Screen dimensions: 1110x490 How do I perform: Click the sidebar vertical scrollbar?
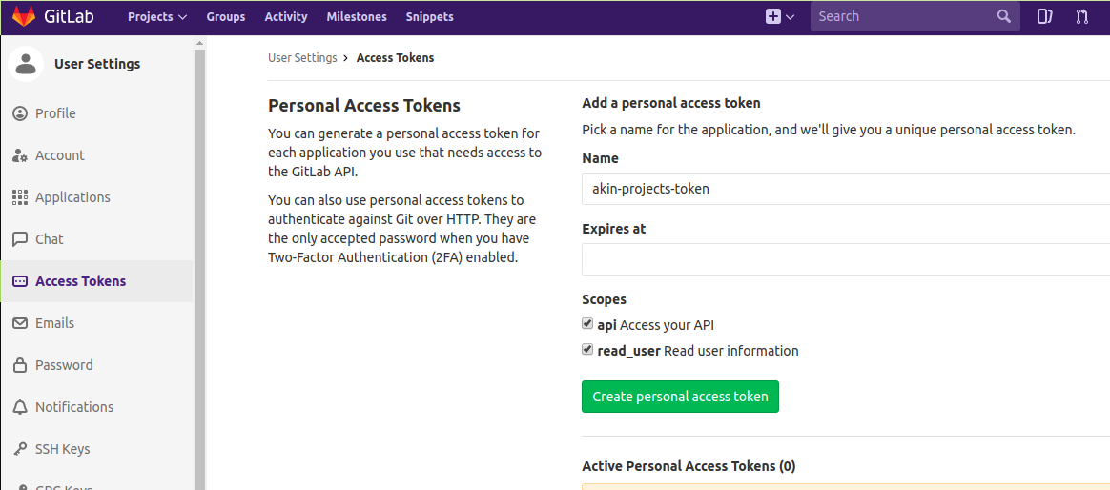pos(199,267)
